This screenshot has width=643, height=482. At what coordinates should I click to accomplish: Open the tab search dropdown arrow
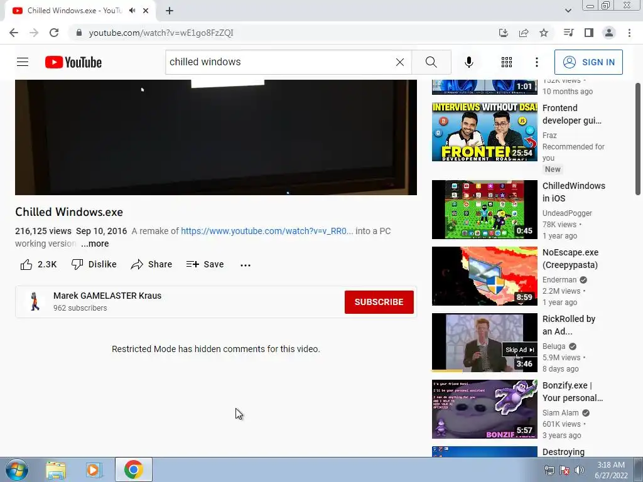click(568, 11)
